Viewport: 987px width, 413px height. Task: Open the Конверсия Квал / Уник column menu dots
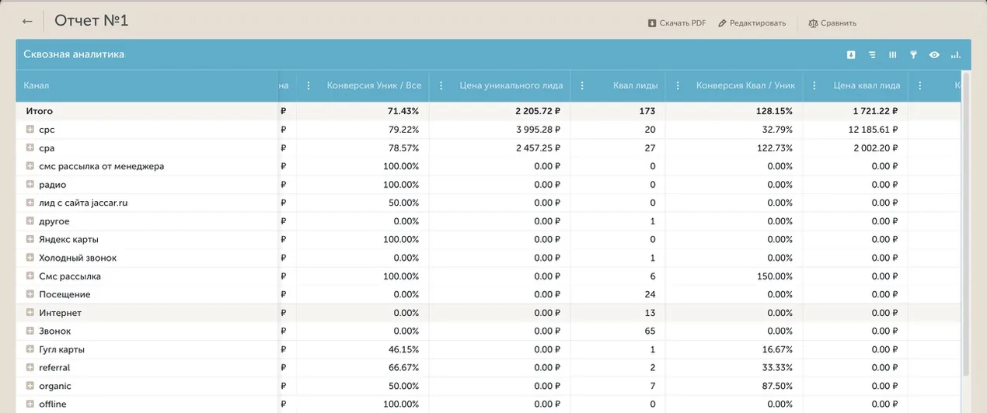pyautogui.click(x=678, y=86)
